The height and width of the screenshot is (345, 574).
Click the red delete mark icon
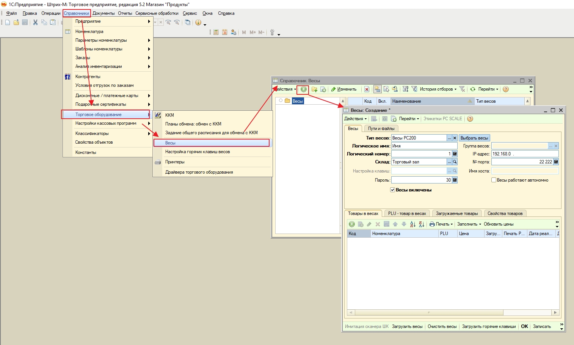click(x=367, y=89)
